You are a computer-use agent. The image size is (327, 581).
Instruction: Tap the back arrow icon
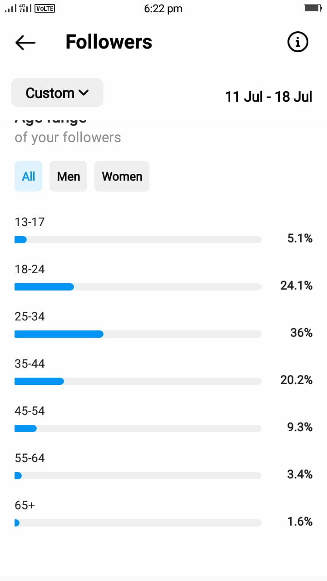(x=25, y=42)
